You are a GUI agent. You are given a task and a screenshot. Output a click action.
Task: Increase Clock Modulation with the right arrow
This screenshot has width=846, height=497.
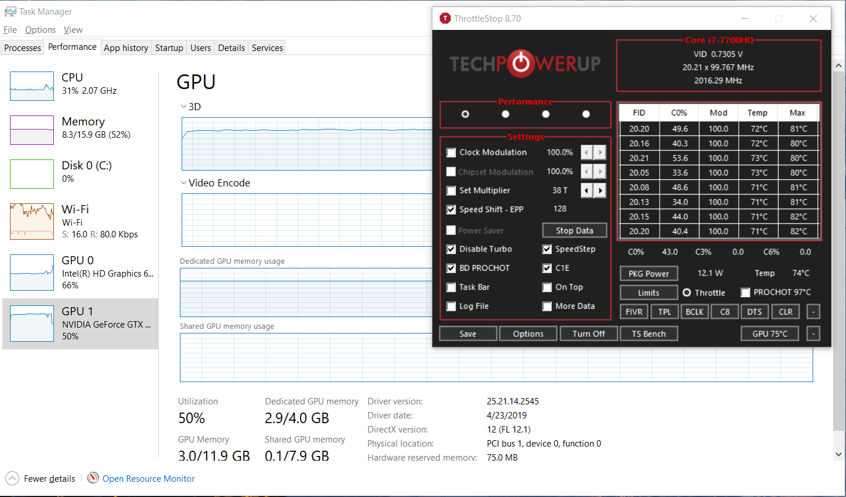(x=600, y=152)
